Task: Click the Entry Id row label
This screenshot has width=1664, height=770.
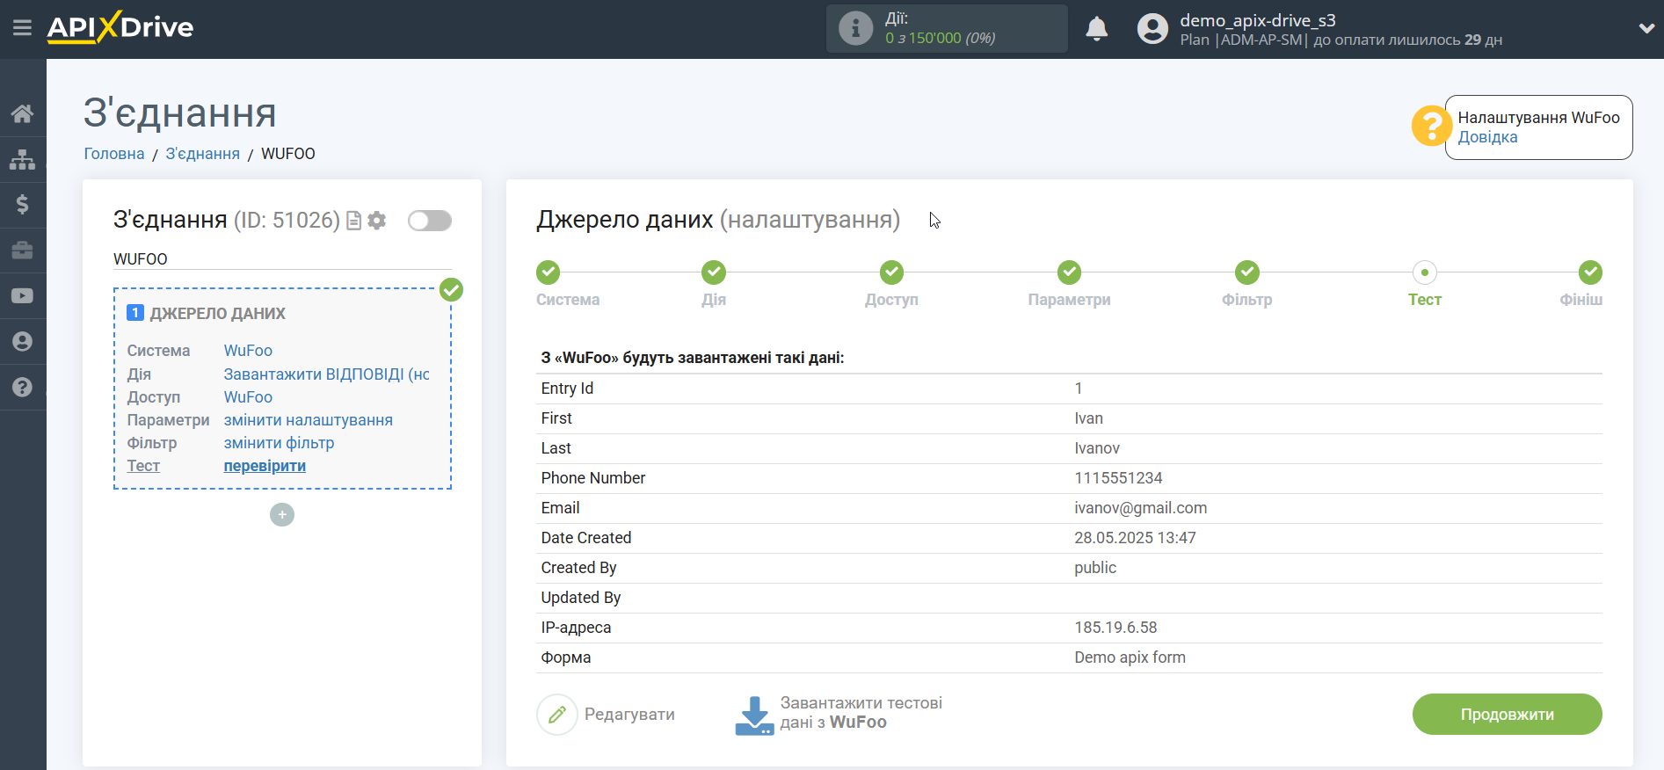Action: tap(567, 389)
